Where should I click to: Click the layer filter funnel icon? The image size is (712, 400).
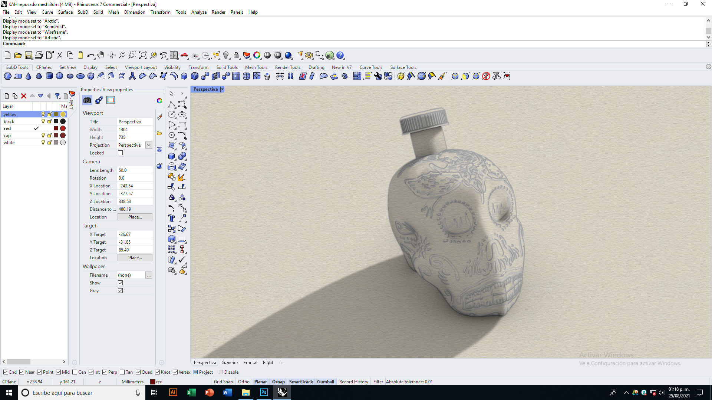[x=57, y=96]
